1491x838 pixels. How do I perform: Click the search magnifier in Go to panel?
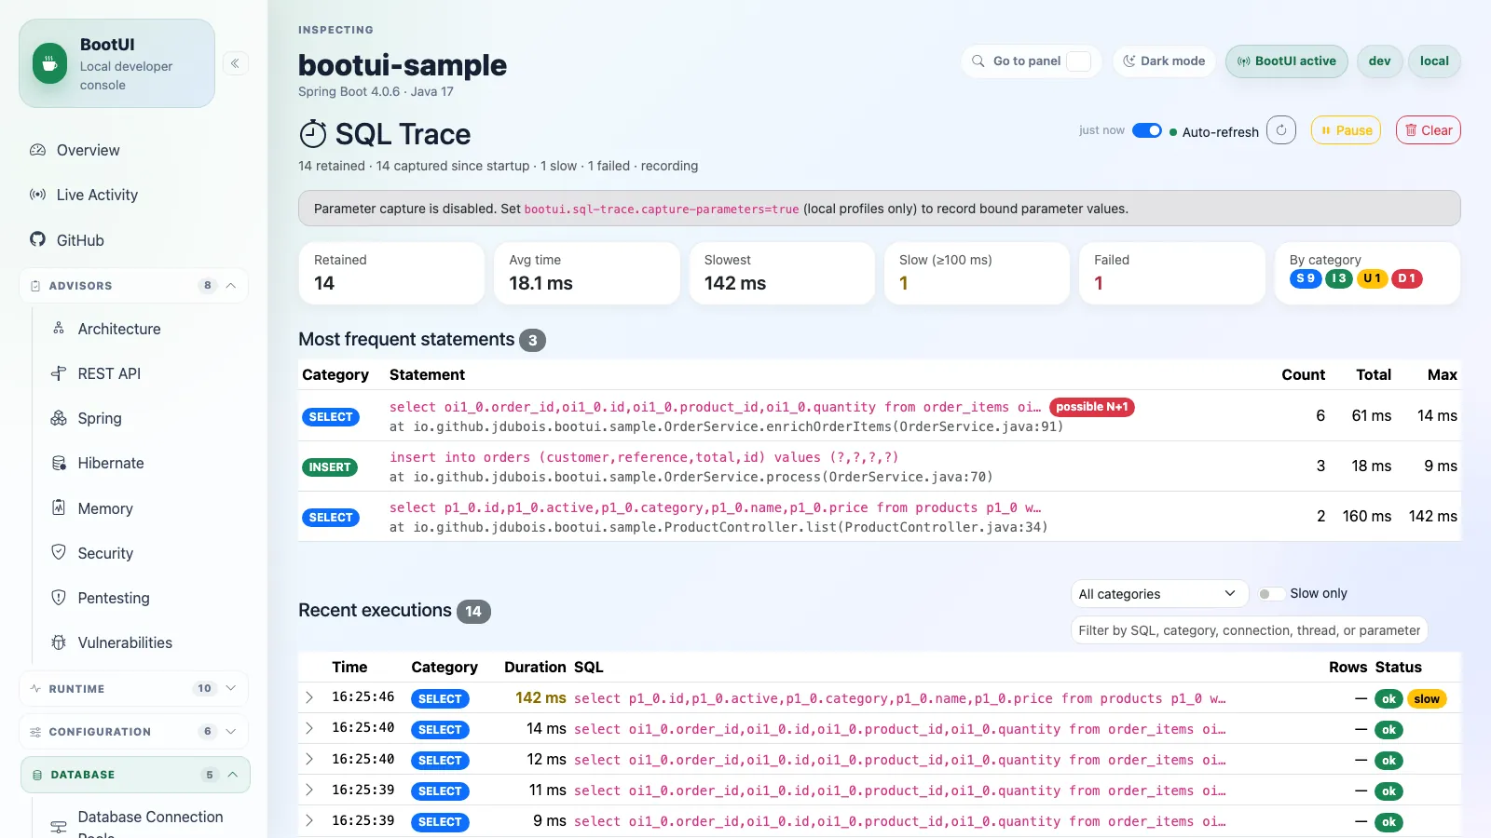tap(978, 61)
